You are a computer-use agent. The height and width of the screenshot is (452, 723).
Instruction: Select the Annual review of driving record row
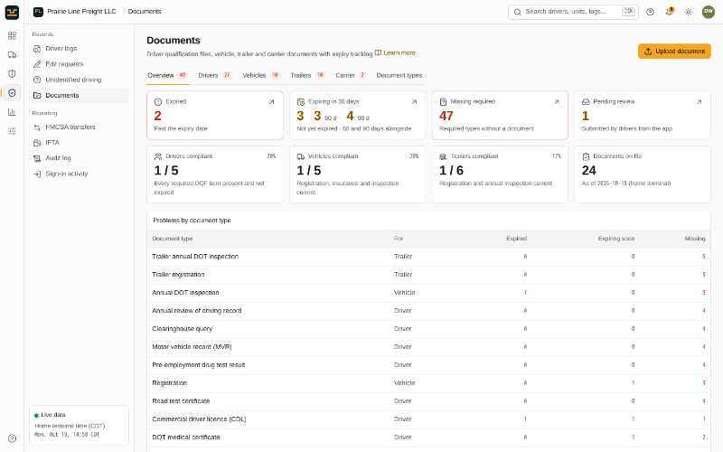[x=428, y=311]
